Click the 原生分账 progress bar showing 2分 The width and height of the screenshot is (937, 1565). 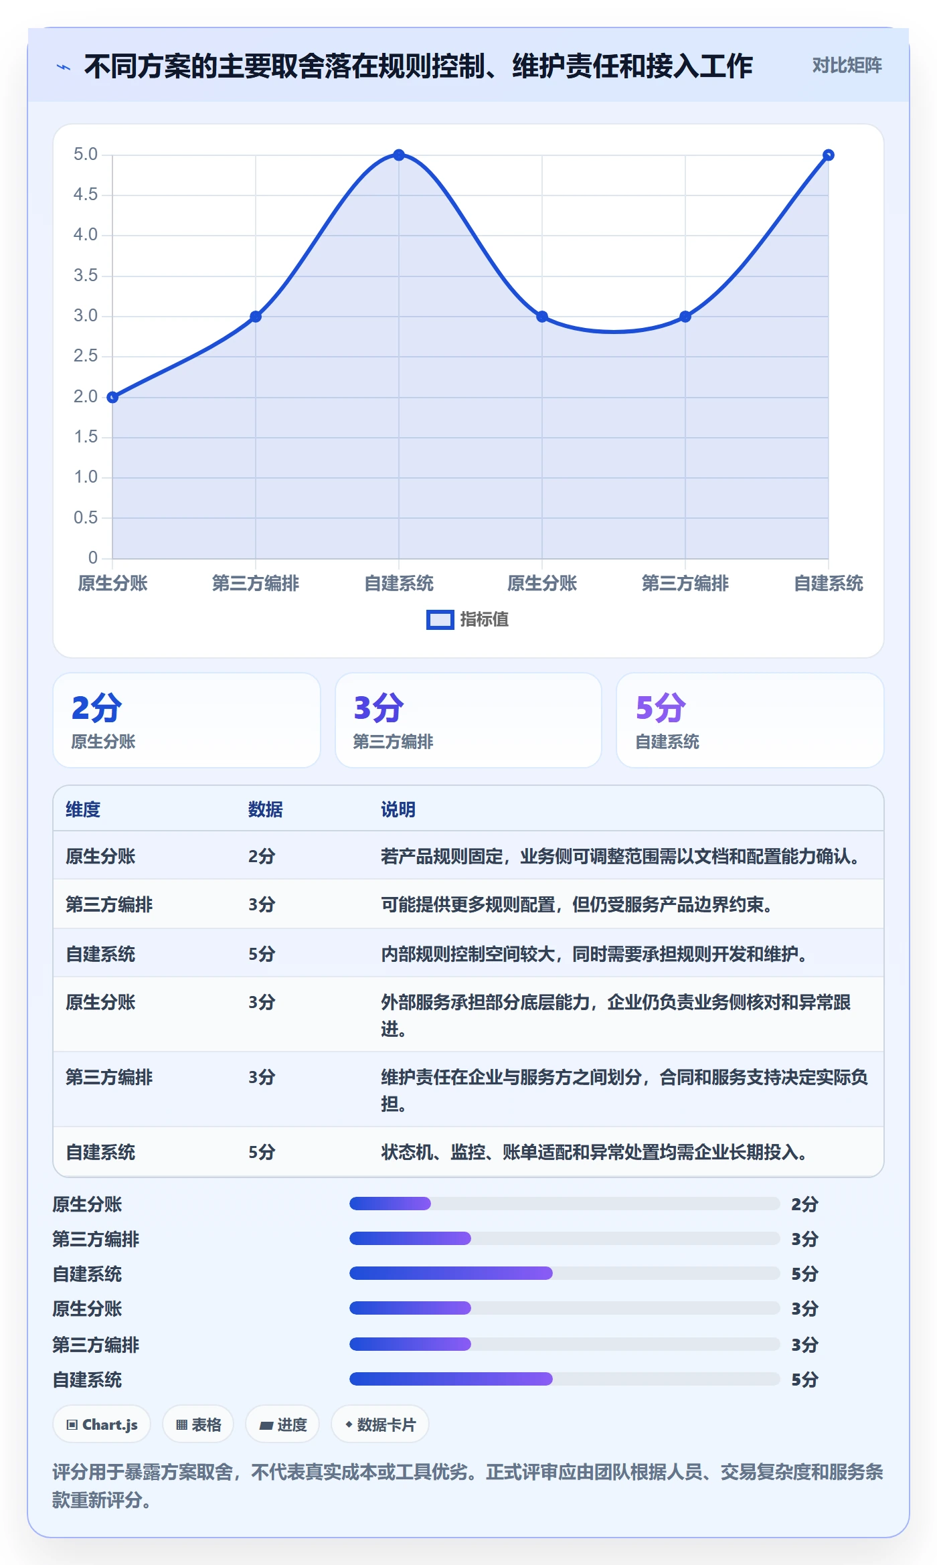tap(565, 1204)
